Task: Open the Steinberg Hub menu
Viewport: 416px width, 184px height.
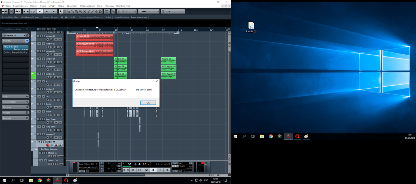Action: point(123,6)
